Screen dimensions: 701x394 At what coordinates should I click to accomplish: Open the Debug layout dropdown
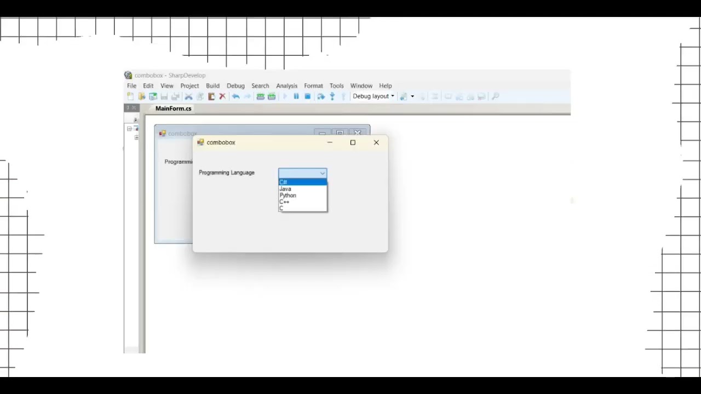(374, 96)
